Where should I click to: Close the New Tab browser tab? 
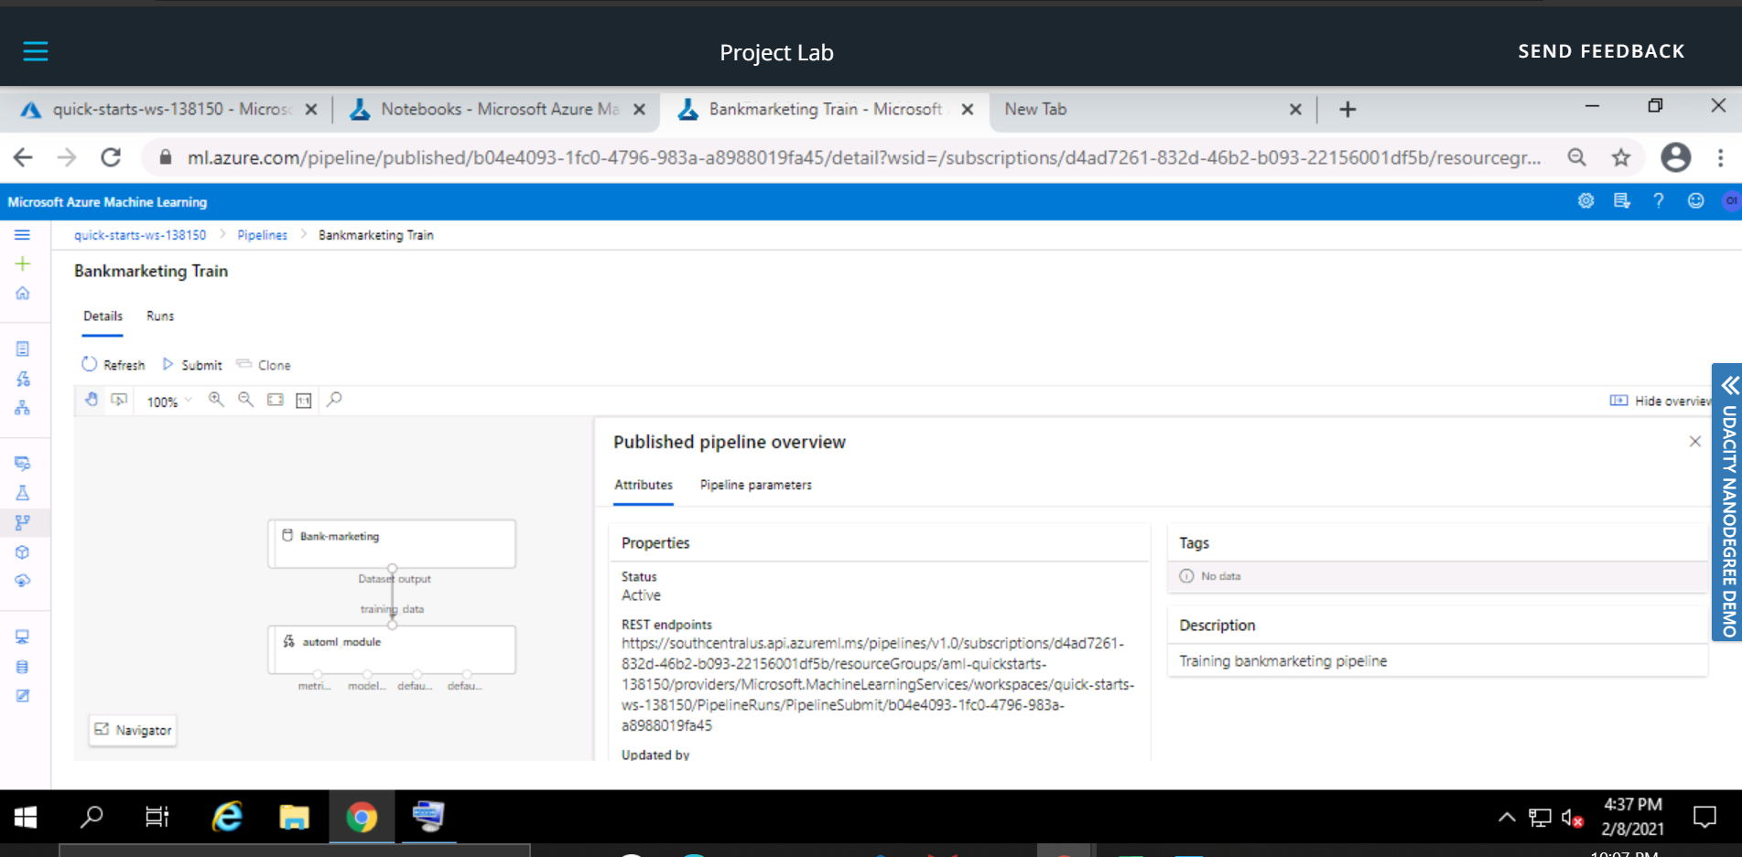[x=1295, y=110]
